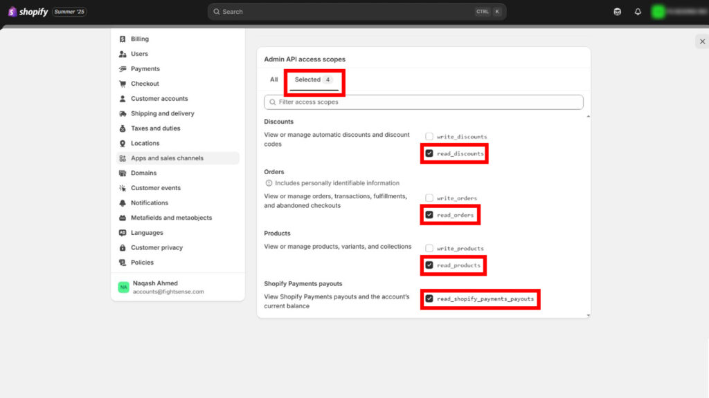Enable the write_products checkbox
The image size is (709, 398).
coord(429,248)
